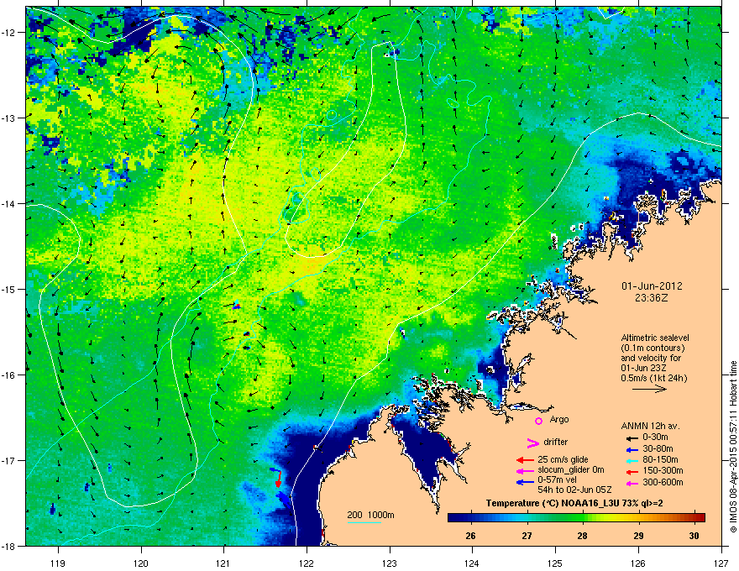Click the dark red end of temperature color bar
The height and width of the screenshot is (571, 739).
click(x=699, y=518)
